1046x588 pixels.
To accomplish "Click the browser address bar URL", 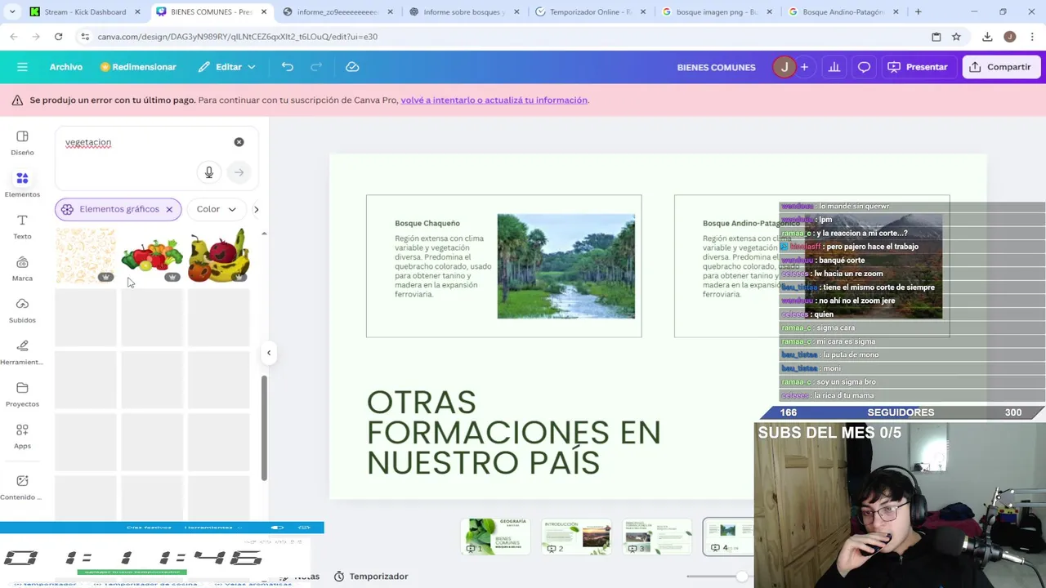I will tap(237, 37).
